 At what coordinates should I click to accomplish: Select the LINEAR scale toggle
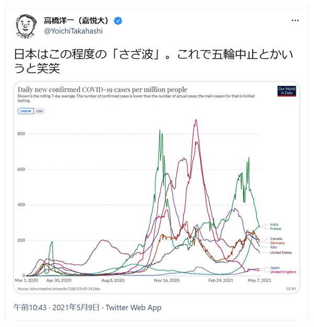pyautogui.click(x=26, y=111)
